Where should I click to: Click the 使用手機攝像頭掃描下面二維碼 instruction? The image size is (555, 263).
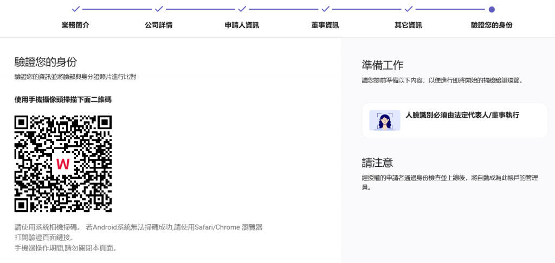63,100
